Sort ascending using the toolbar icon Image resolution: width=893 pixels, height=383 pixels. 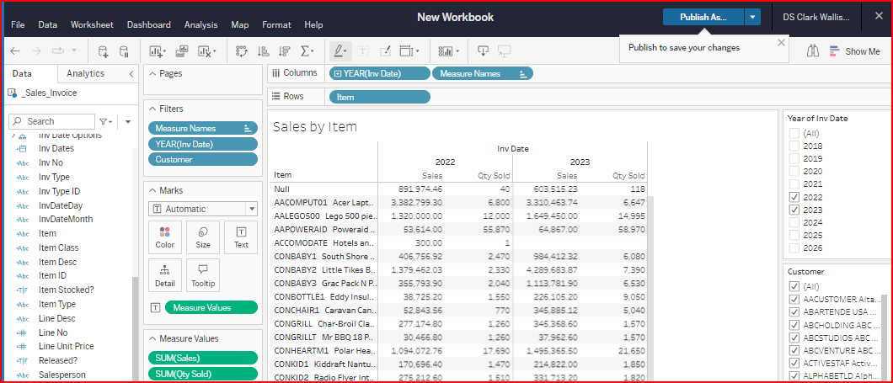tap(263, 51)
